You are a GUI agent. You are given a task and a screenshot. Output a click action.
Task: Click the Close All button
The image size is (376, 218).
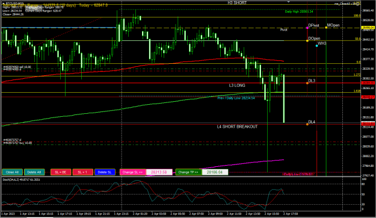[12, 172]
